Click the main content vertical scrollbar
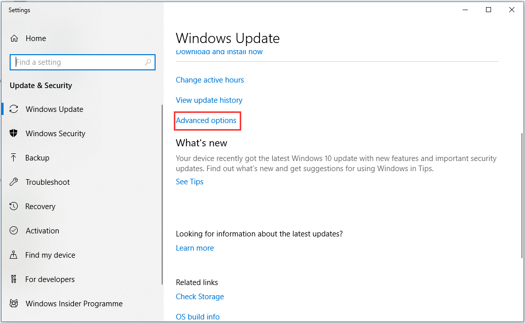Screen dimensions: 525x323 [521, 195]
